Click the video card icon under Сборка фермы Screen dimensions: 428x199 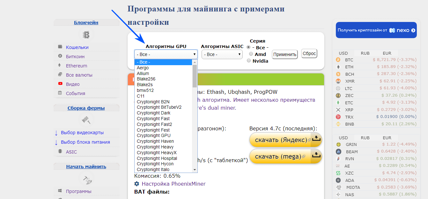[x=86, y=120]
